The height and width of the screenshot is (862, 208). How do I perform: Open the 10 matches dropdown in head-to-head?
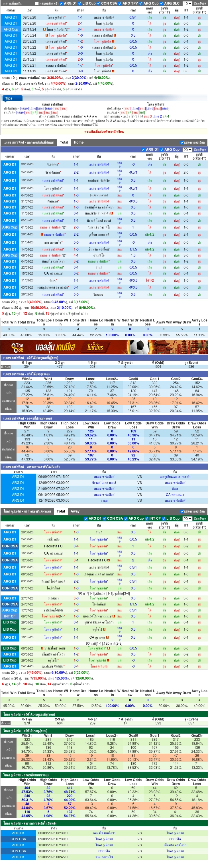point(187,3)
